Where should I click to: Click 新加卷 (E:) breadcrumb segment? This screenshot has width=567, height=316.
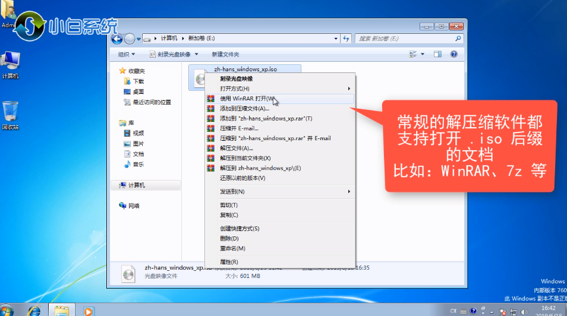click(201, 39)
